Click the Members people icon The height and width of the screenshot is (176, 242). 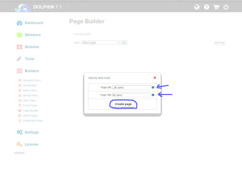pos(19,35)
